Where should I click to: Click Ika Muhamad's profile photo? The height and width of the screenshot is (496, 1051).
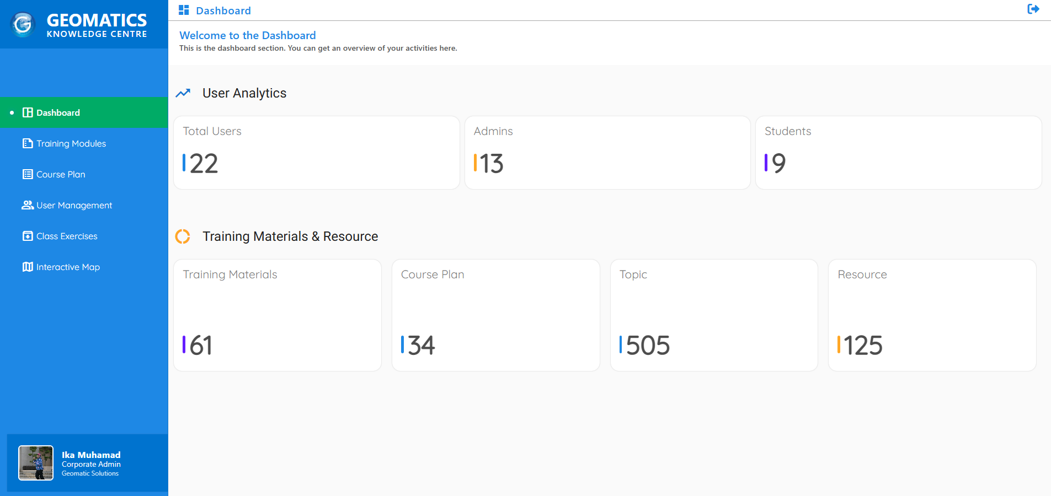36,463
